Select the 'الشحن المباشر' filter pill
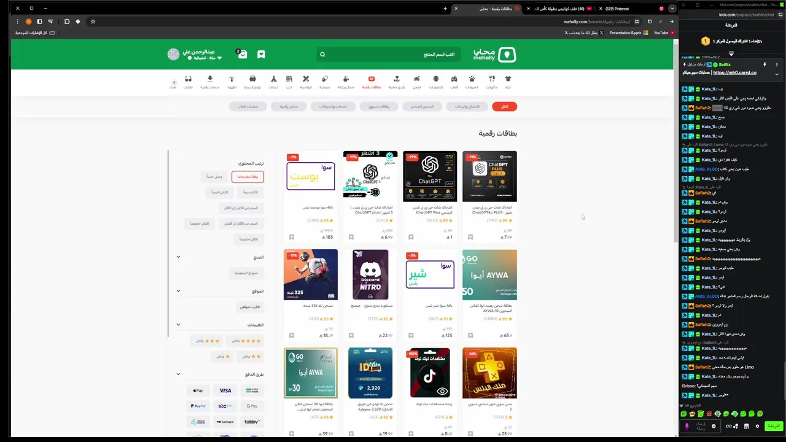 [x=422, y=106]
